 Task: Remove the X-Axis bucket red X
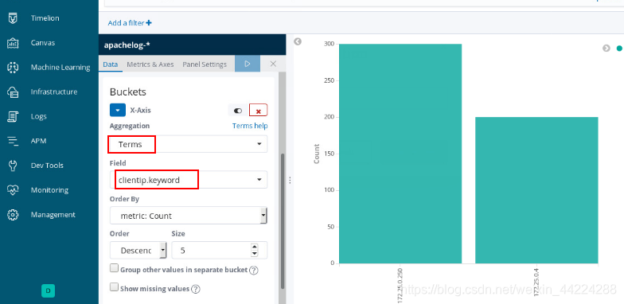tap(258, 110)
